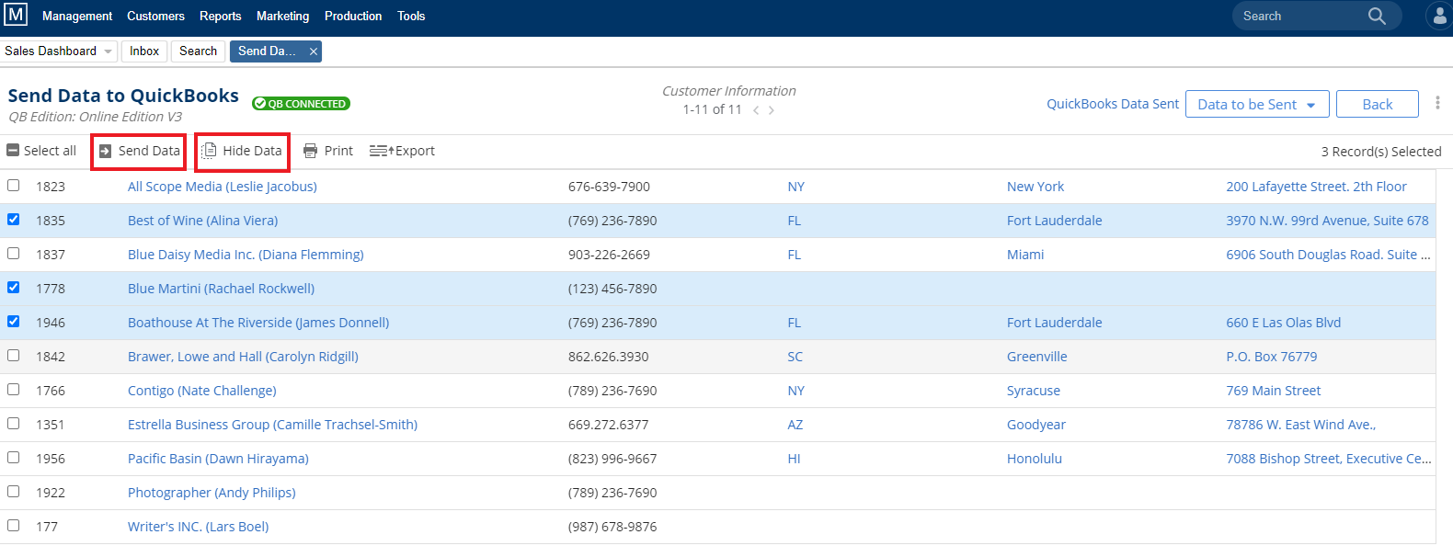Open the Reports menu

pos(221,16)
